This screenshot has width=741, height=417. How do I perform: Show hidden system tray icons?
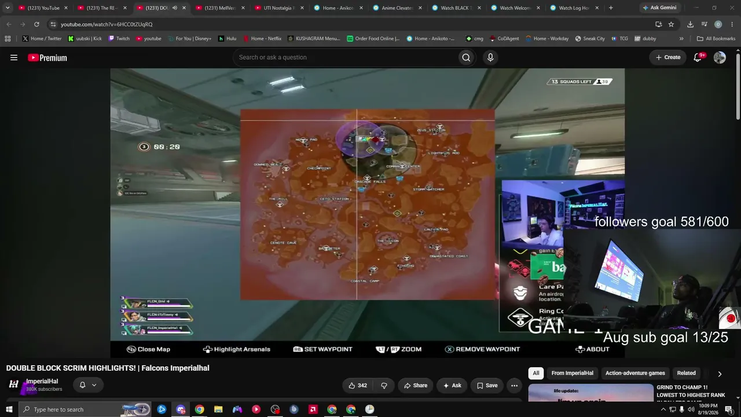pyautogui.click(x=663, y=409)
